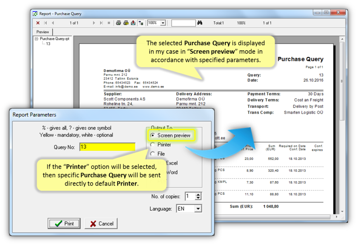Close the current report view with red X
Image resolution: width=357 pixels, height=245 pixels.
(38, 23)
